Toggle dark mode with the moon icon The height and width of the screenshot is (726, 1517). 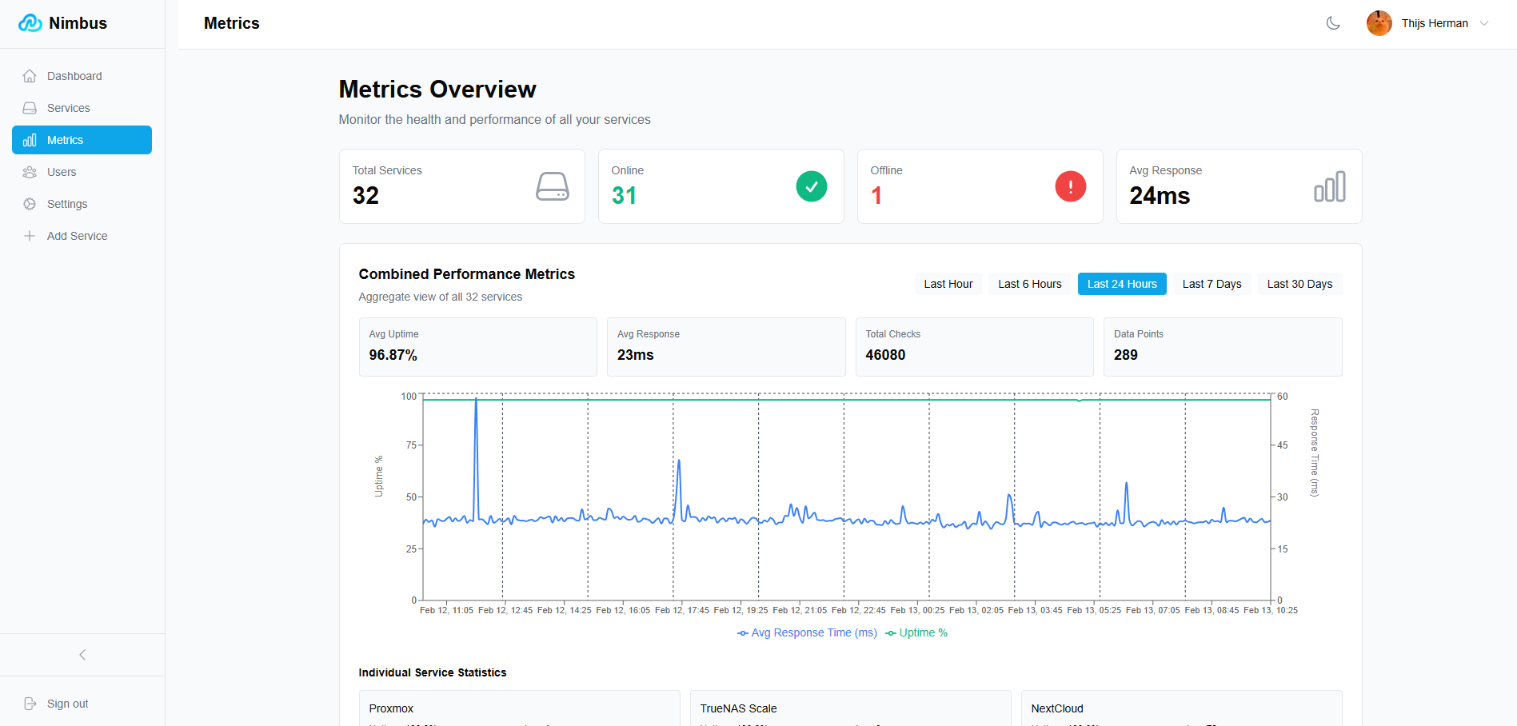coord(1333,23)
